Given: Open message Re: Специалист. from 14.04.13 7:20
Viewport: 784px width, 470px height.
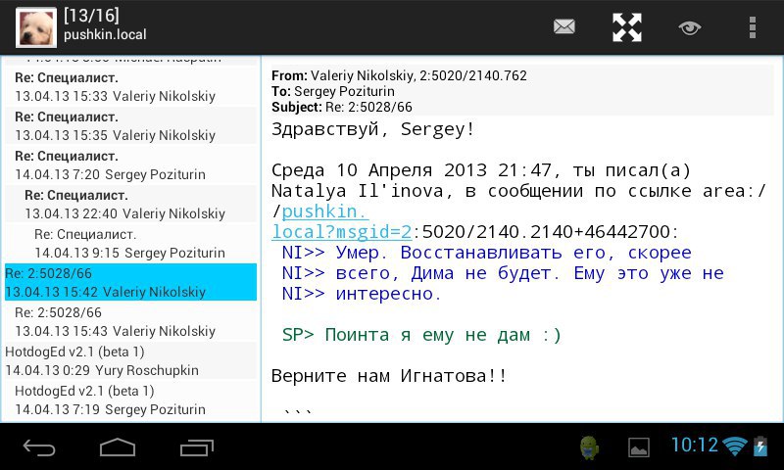Looking at the screenshot, I should click(130, 164).
